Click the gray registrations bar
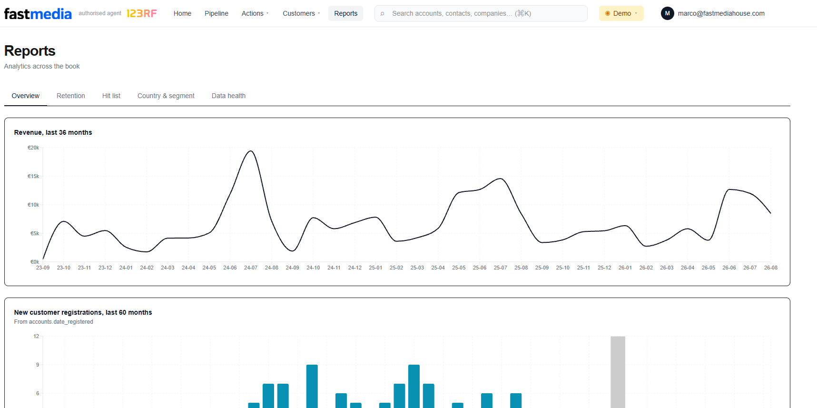 (x=618, y=372)
